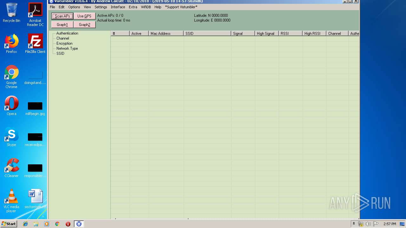Image resolution: width=406 pixels, height=228 pixels.
Task: Click the Longitude E 0000.0000 readout
Action: (x=212, y=20)
